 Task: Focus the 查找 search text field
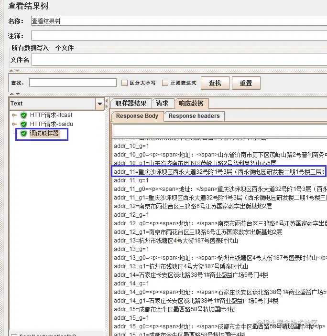click(73, 83)
